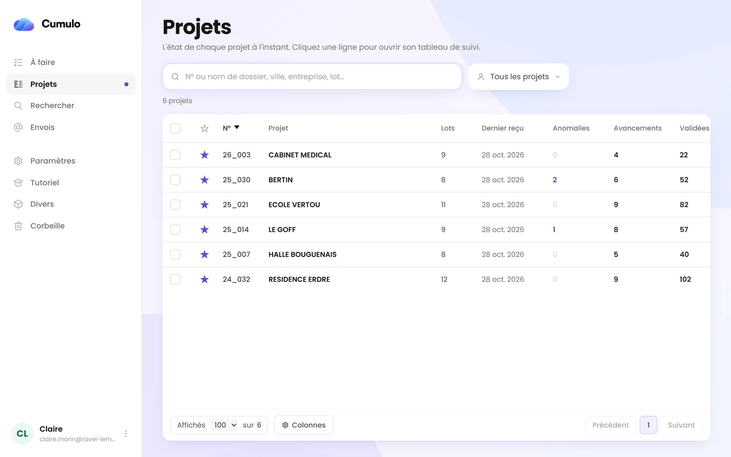Check the CABINET MEDICAL row checkbox
731x457 pixels.
click(175, 155)
